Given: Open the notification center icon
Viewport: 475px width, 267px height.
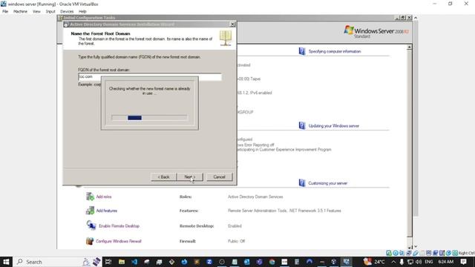Looking at the screenshot, I should [463, 262].
